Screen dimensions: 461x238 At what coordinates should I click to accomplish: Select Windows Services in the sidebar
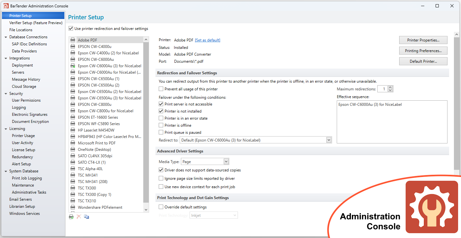click(24, 214)
